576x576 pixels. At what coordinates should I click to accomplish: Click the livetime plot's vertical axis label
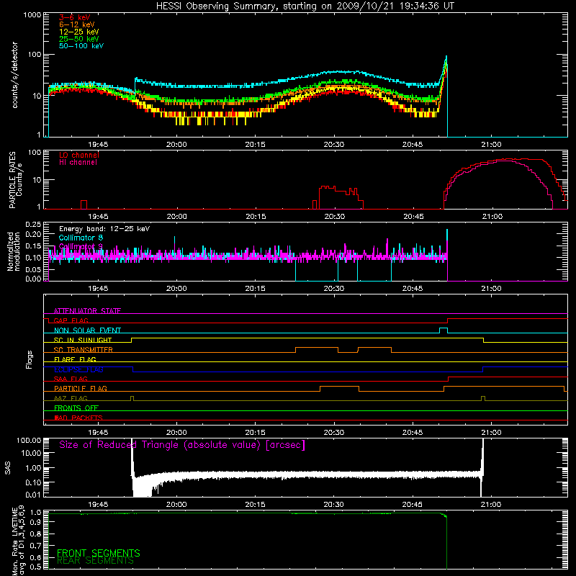[18, 541]
